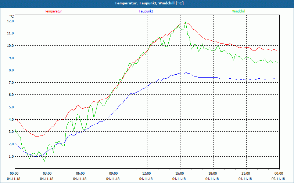Click the blue Taupunkt legend label
The height and width of the screenshot is (183, 294).
point(146,11)
